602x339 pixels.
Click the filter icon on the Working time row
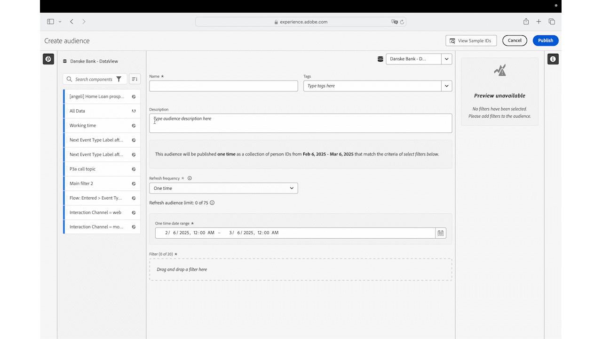tap(134, 126)
